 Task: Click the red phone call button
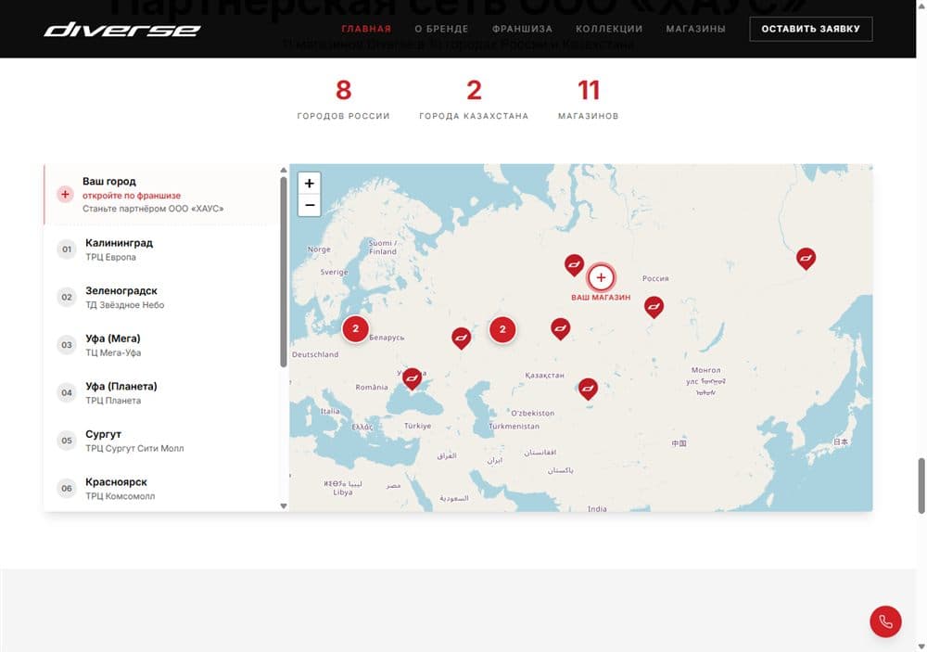[x=885, y=621]
